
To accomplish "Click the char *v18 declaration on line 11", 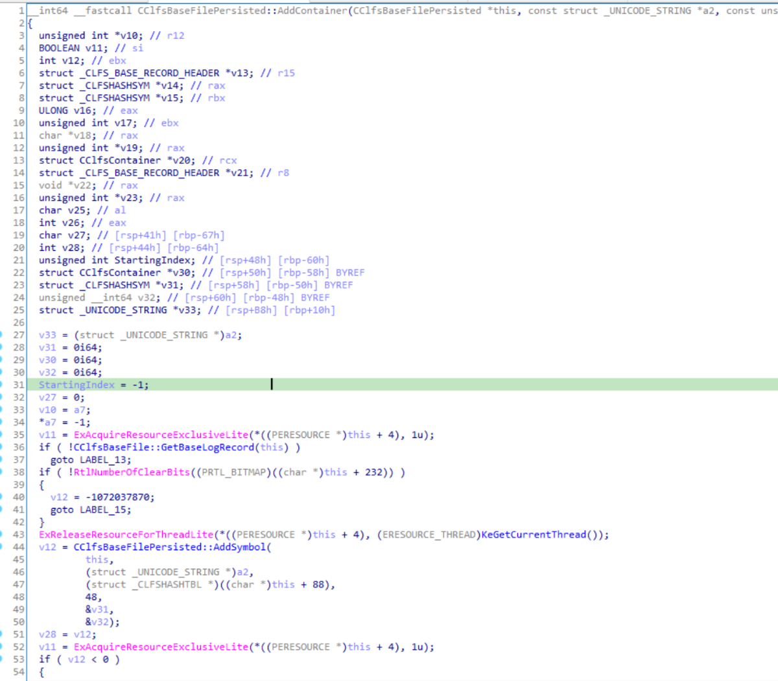I will [67, 135].
